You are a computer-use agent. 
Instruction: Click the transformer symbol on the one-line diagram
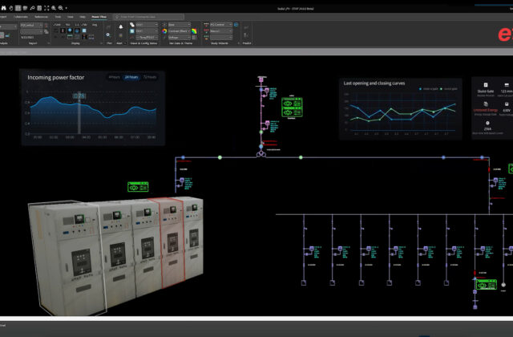(261, 155)
